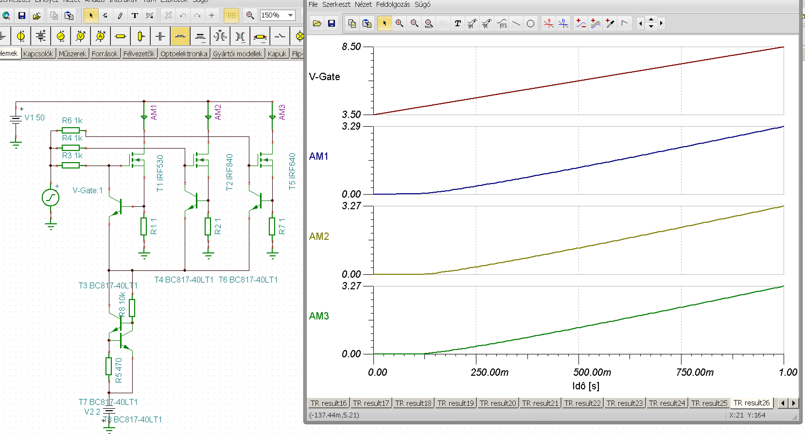Activate cursor A in the diagram toolbar
Screen dimensions: 805x434
tap(548, 23)
